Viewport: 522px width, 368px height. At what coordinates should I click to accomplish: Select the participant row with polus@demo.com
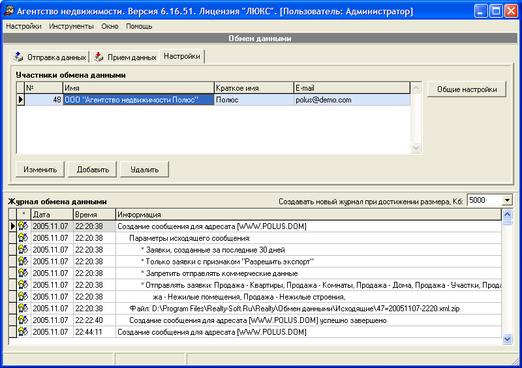217,100
